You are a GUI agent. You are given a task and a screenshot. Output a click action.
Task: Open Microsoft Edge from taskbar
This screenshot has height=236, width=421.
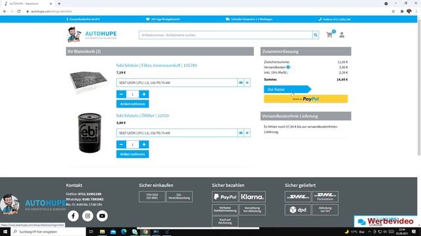[x=124, y=231]
